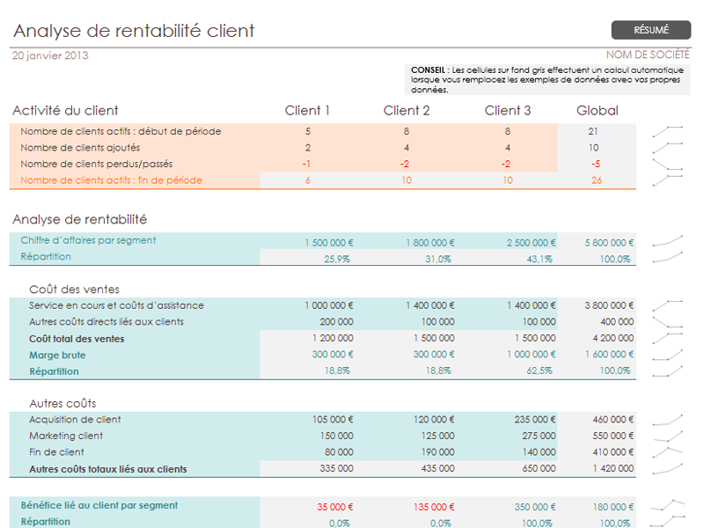This screenshot has height=528, width=704.
Task: Click the Client 3 column header
Action: 508,111
